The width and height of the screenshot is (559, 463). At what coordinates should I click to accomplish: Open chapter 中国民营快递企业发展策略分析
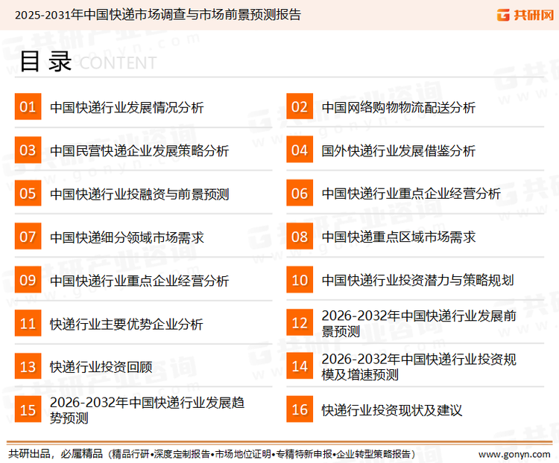click(x=139, y=150)
